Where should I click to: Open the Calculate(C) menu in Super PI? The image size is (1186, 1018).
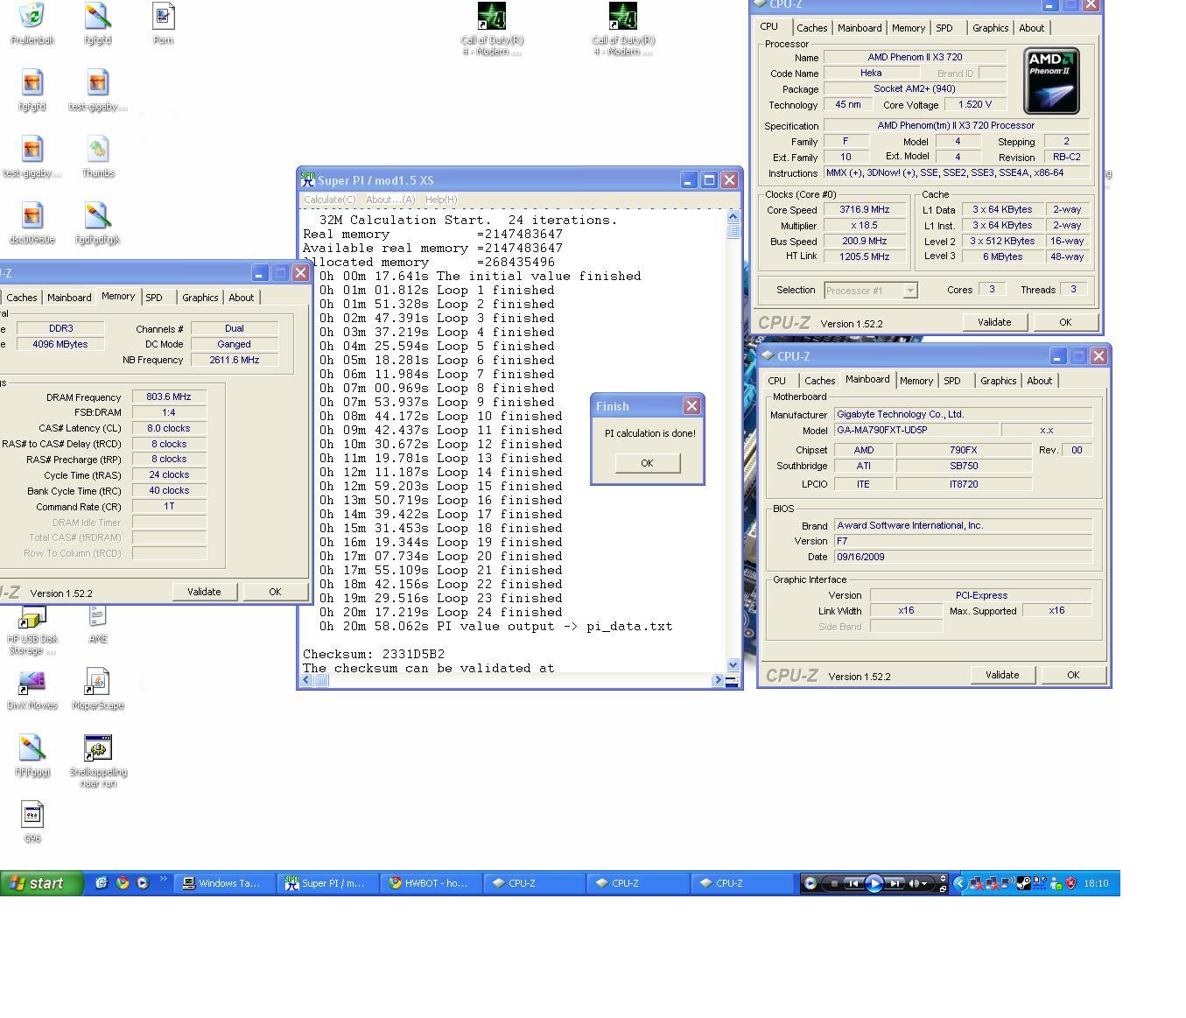pyautogui.click(x=329, y=200)
